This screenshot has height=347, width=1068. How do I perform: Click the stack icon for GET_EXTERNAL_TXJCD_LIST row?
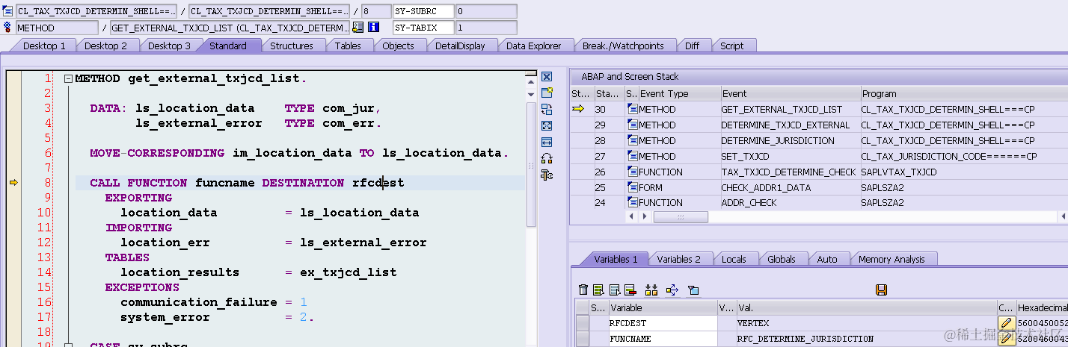(632, 109)
